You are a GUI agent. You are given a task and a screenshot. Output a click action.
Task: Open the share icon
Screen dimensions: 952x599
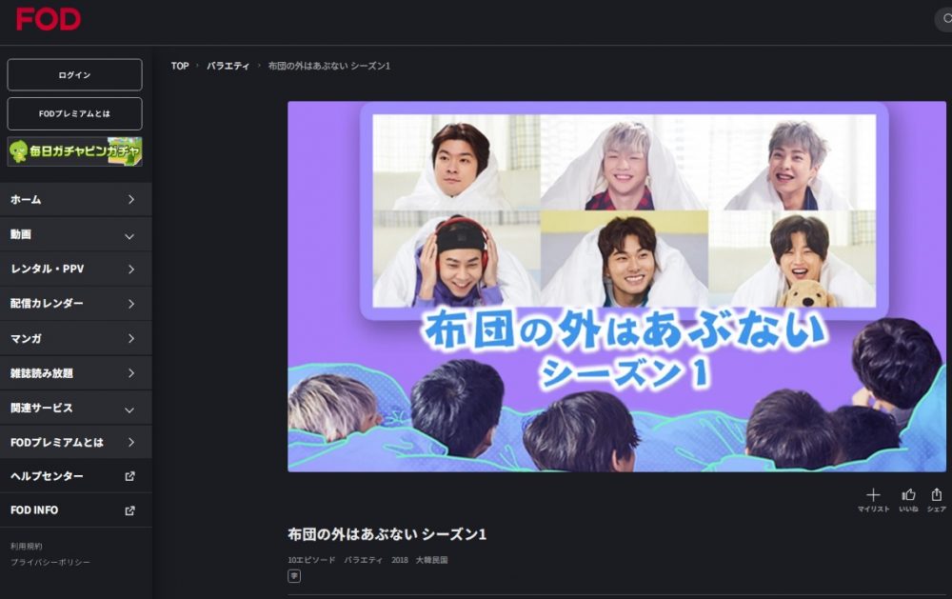point(937,494)
